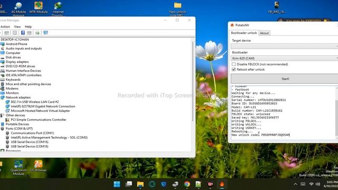This screenshot has height=190, width=338.
Task: Click the red screen recorder taskbar icon
Action: 210,184
